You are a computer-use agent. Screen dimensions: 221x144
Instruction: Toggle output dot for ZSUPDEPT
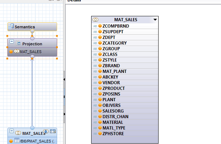100,31
